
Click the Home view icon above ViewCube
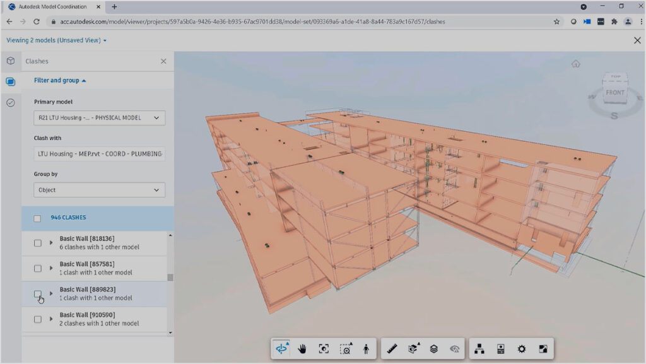point(575,64)
